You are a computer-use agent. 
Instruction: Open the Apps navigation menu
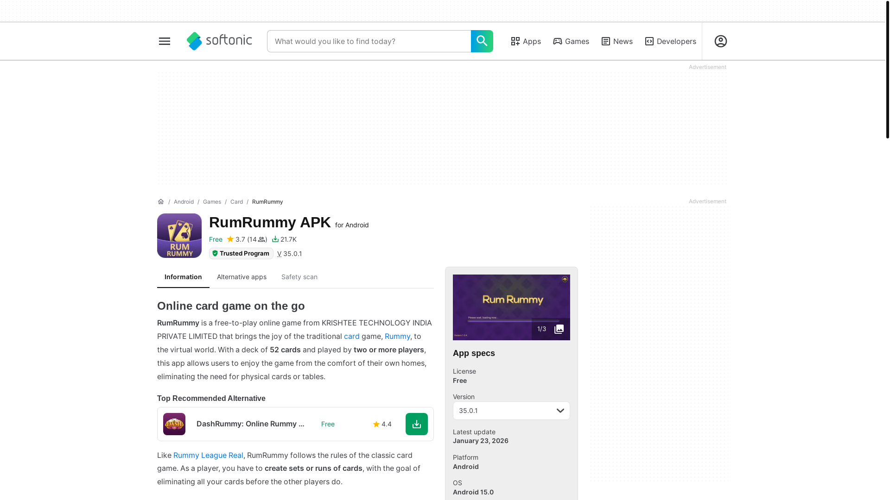coord(526,41)
